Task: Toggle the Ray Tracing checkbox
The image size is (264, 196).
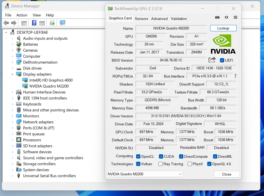Action: click(161, 164)
